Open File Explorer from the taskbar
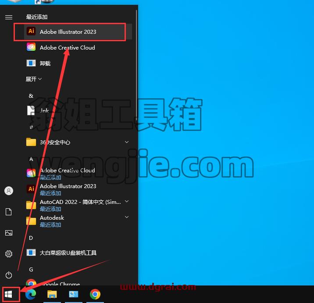Image resolution: width=314 pixels, height=303 pixels. click(52, 294)
